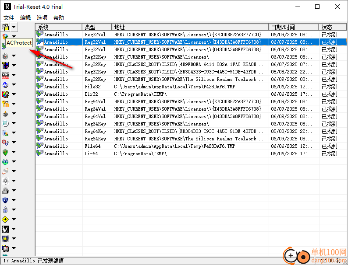The height and width of the screenshot is (265, 348).
Task: Click the colorful cube icon in sidebar
Action: 5,36
